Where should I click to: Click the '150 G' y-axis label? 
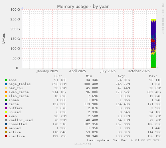[15, 39]
